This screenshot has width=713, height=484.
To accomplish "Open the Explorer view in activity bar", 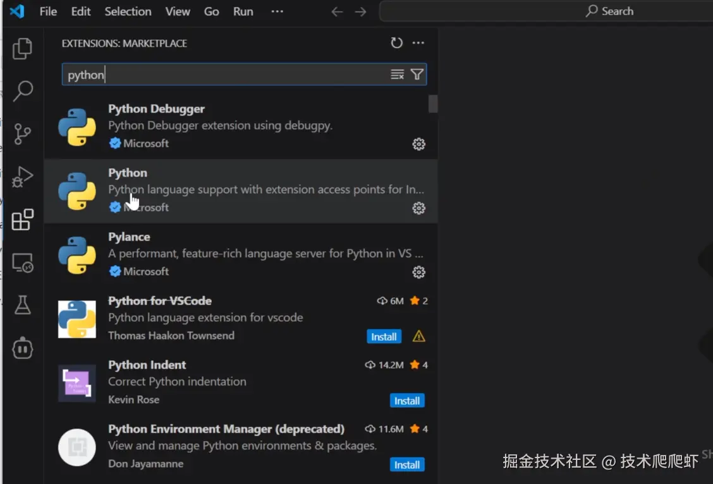I will click(x=22, y=49).
